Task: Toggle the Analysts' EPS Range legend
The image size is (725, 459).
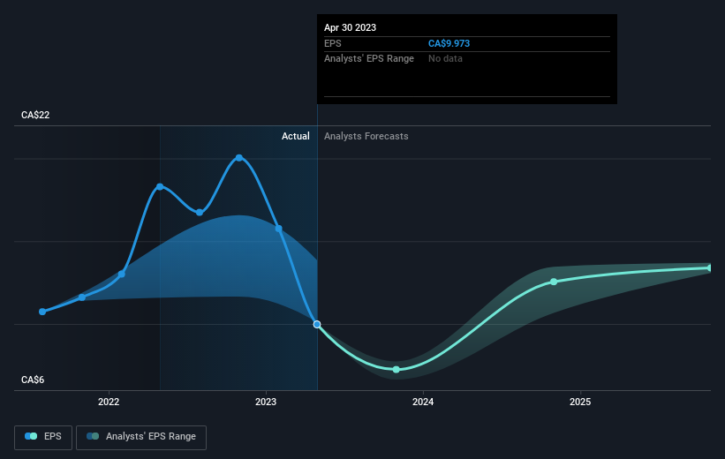Action: click(x=141, y=437)
